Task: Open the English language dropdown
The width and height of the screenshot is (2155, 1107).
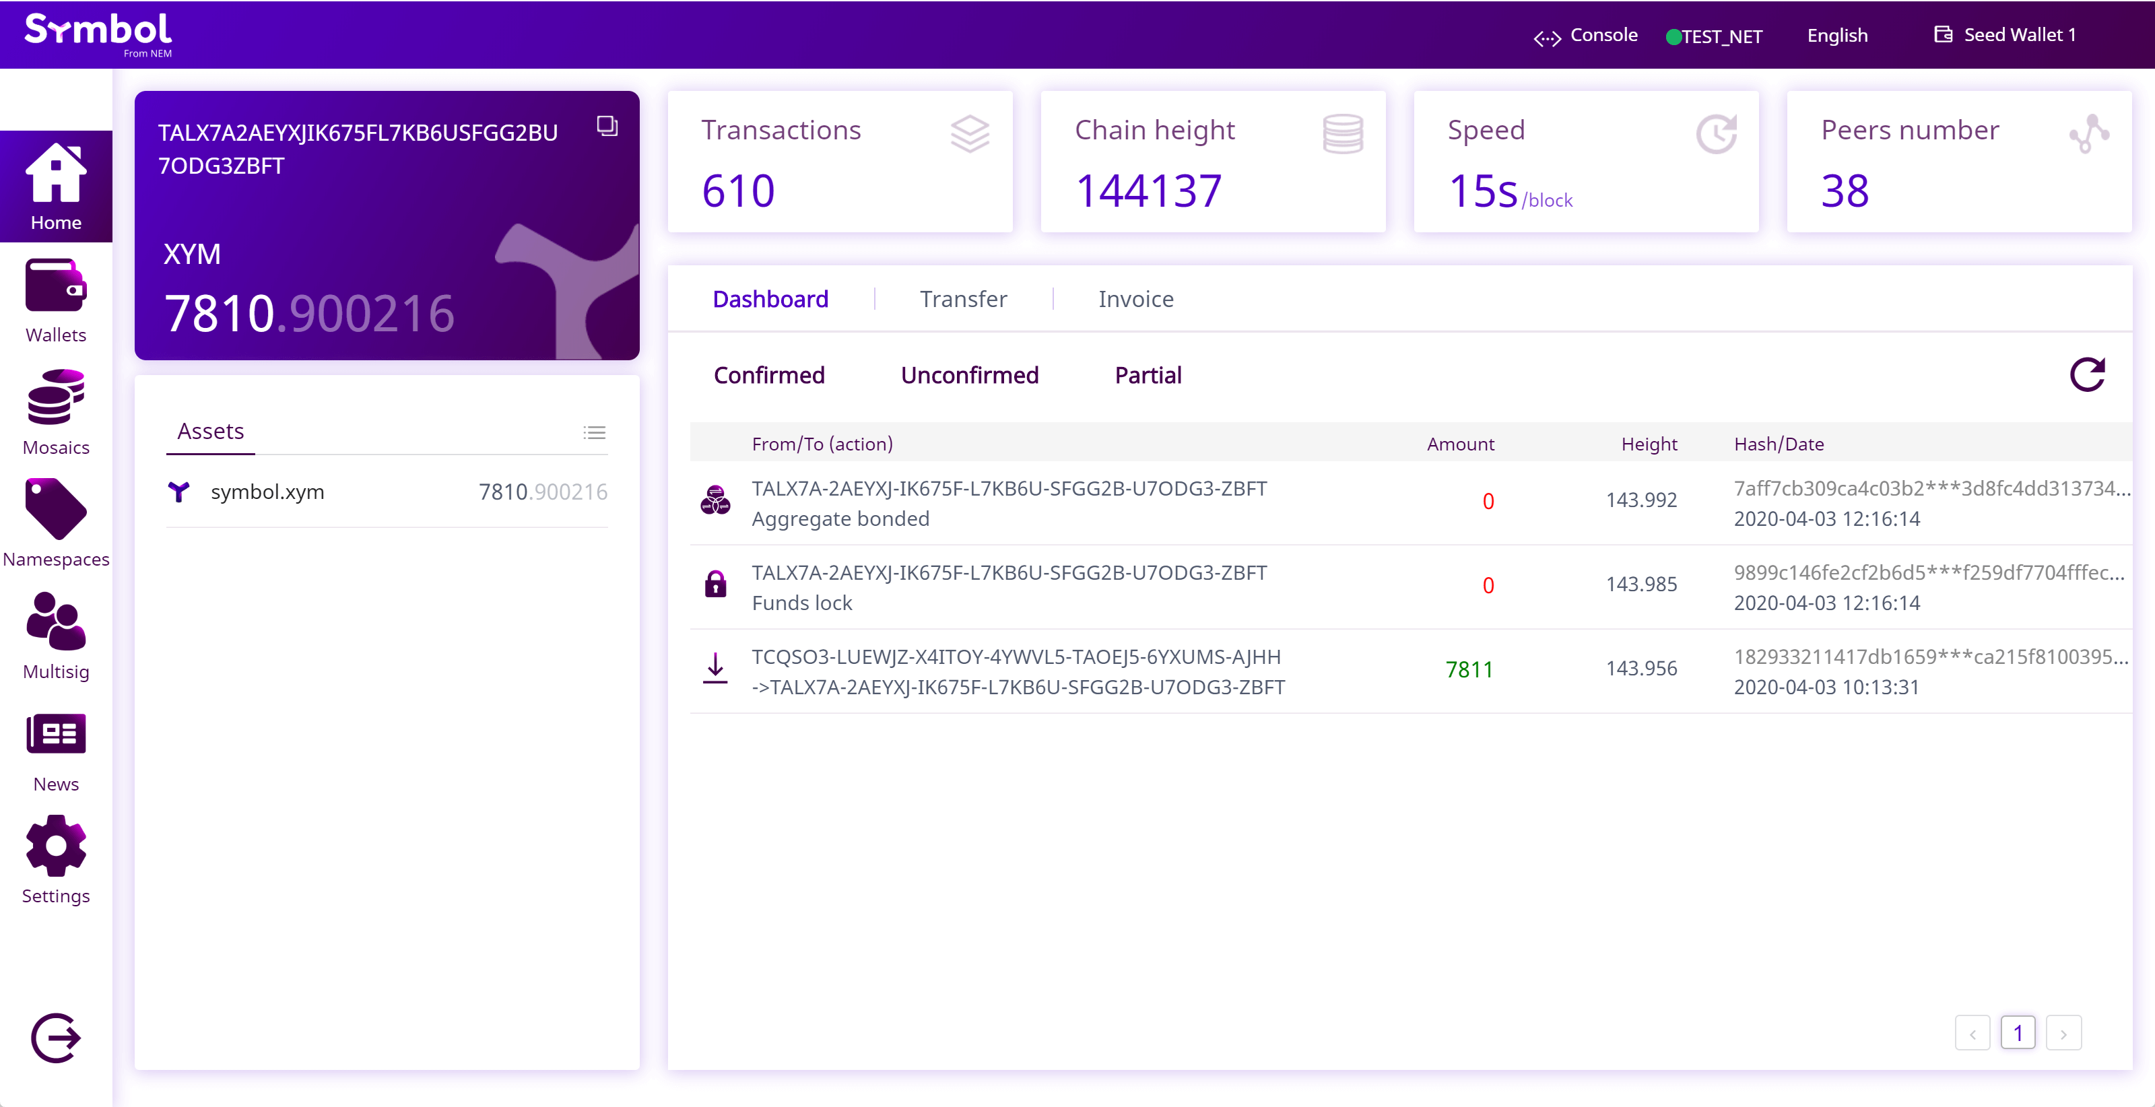Action: pyautogui.click(x=1837, y=35)
